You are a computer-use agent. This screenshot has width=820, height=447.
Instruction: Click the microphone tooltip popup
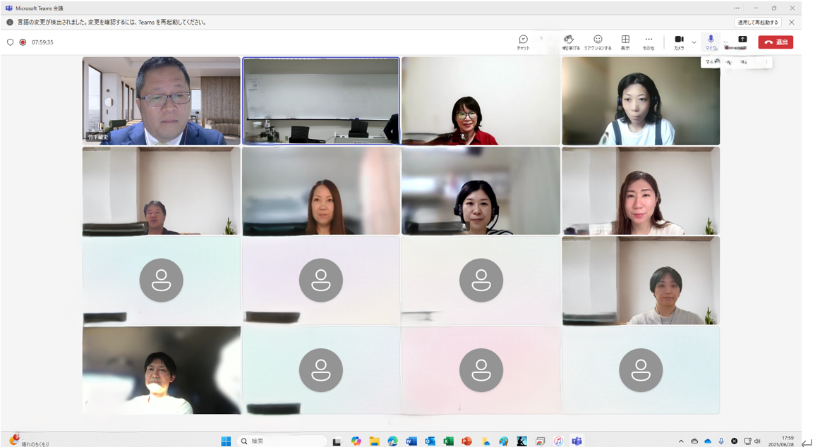point(736,62)
